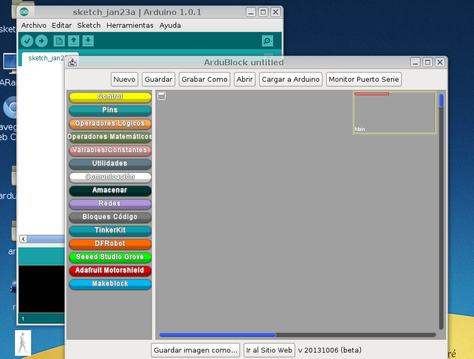Expand the Comunicación category
The height and width of the screenshot is (359, 474).
(x=110, y=177)
